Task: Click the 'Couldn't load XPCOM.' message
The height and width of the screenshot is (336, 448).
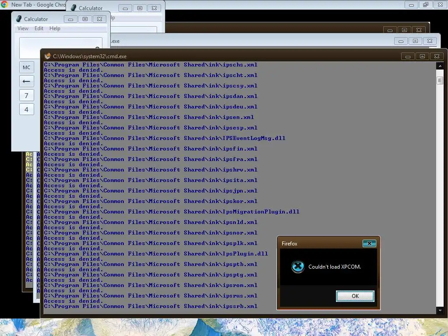Action: tap(335, 266)
